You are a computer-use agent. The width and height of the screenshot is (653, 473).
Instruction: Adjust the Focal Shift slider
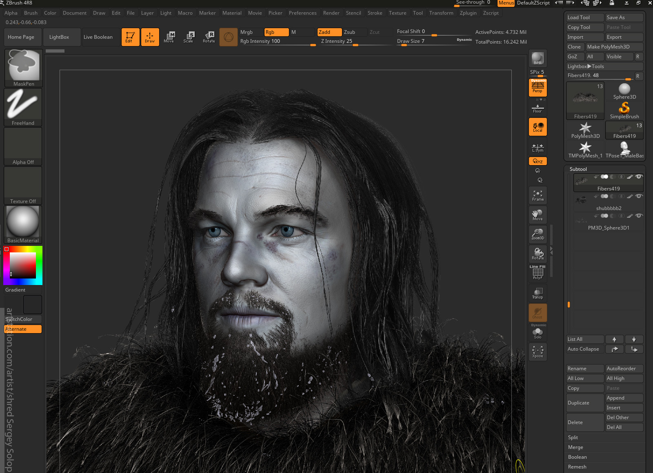434,32
